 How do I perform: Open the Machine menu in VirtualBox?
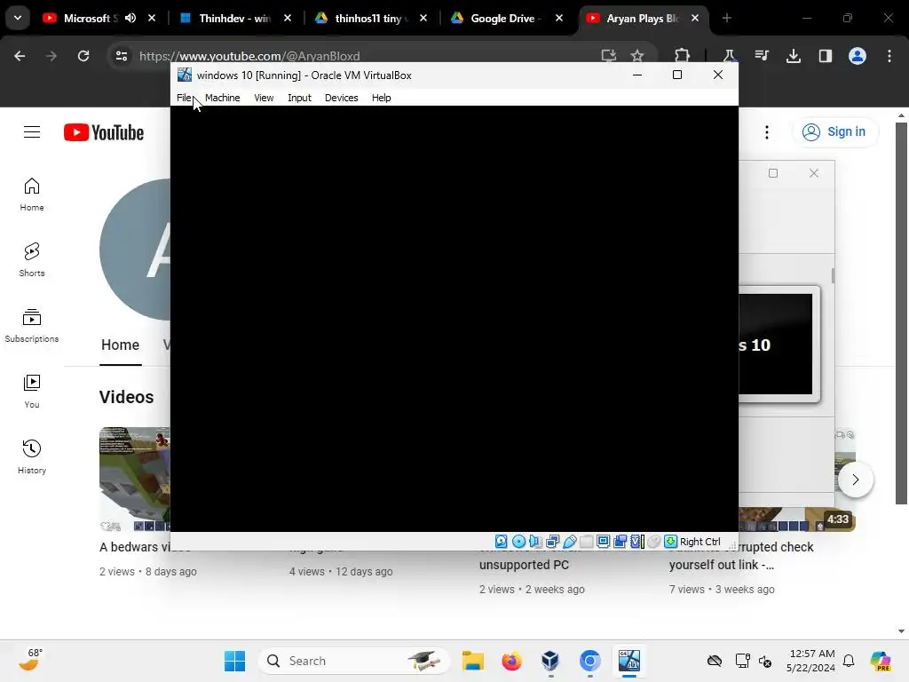point(223,98)
